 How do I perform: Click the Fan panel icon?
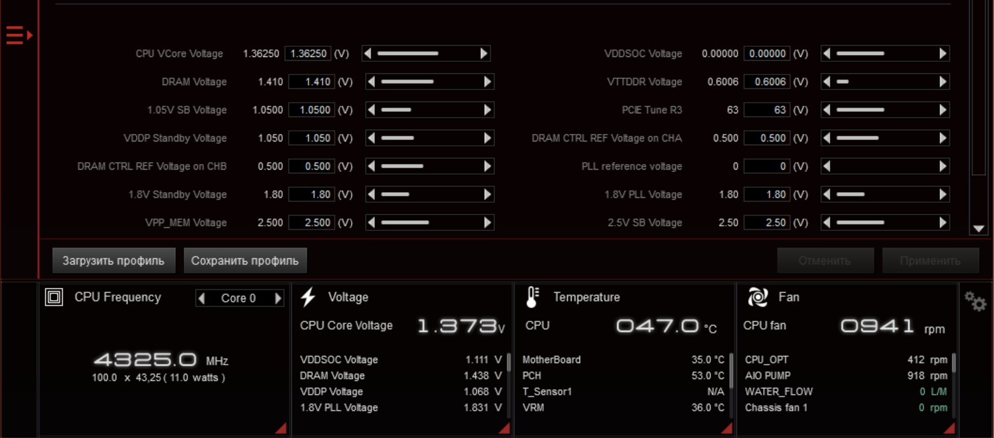coord(757,297)
